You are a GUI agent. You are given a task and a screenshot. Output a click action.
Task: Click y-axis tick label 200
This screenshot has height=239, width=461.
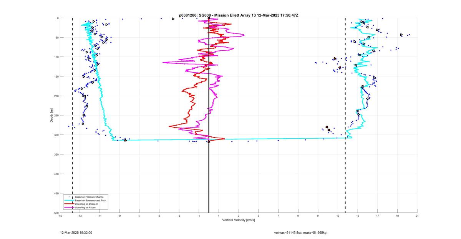[56, 96]
